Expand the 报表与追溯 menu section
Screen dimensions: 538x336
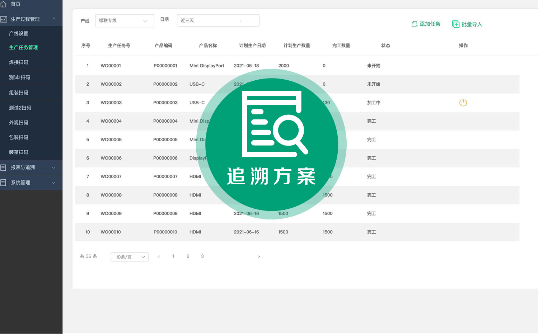click(53, 167)
